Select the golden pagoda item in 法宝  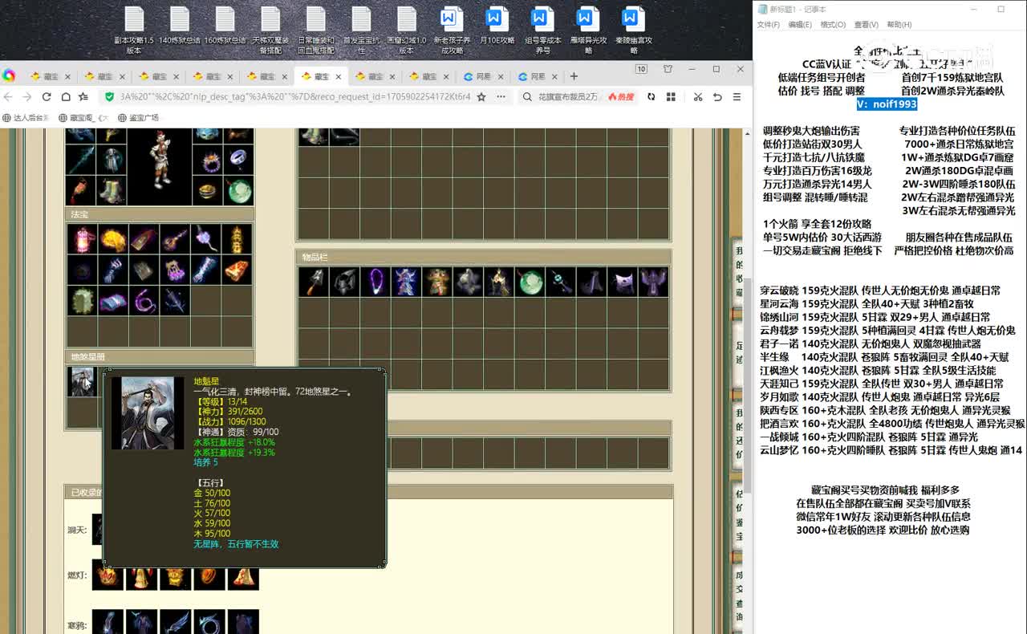237,239
